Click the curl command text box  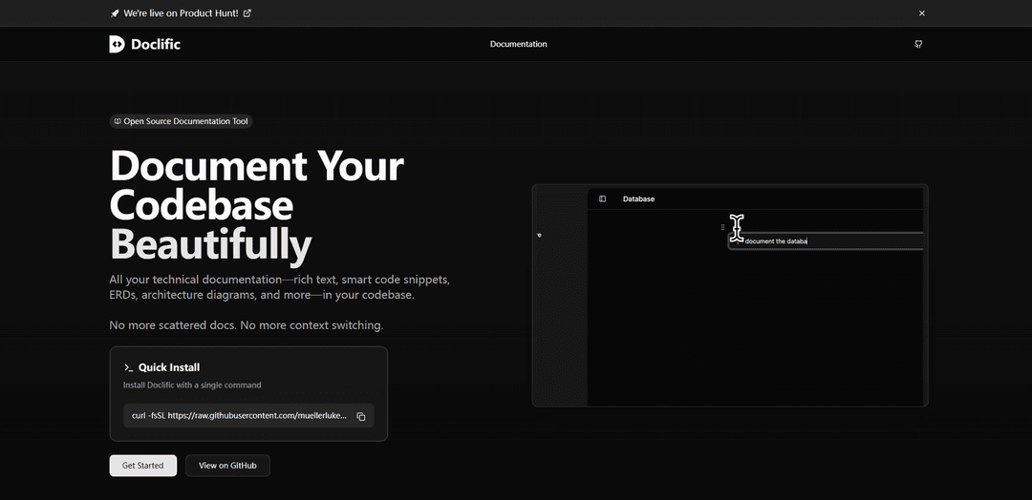click(239, 416)
